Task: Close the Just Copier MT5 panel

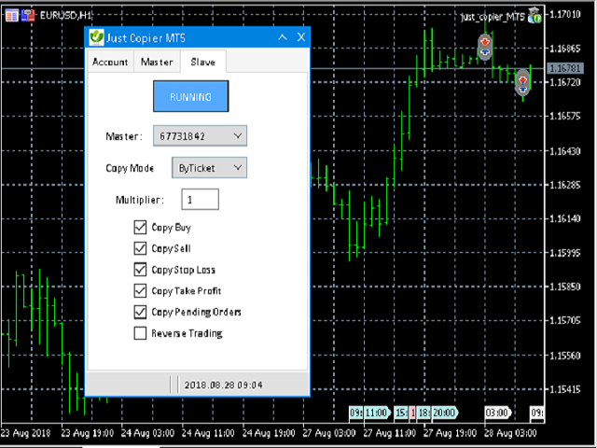Action: coord(300,37)
